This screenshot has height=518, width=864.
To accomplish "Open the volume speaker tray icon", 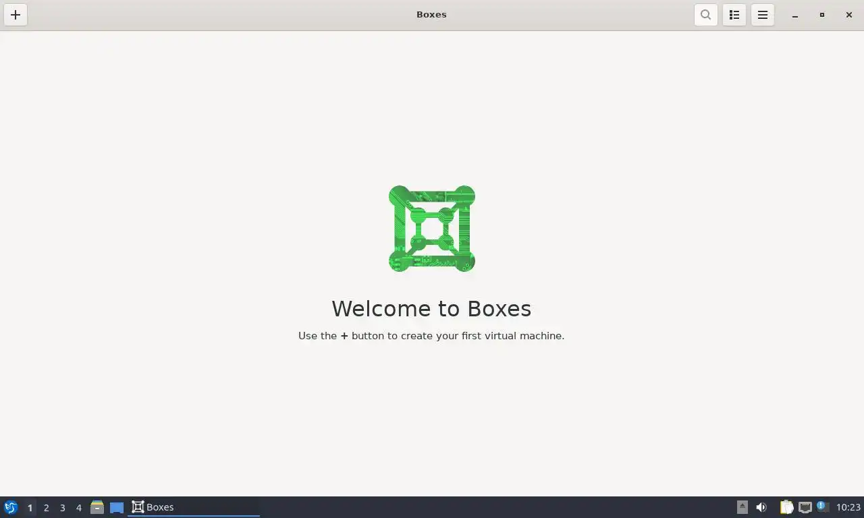I will [x=761, y=507].
